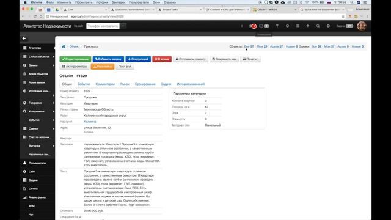
Task: Open Объекты Все 57 link
Action: 249,46
